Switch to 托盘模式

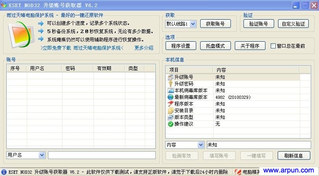216,46
